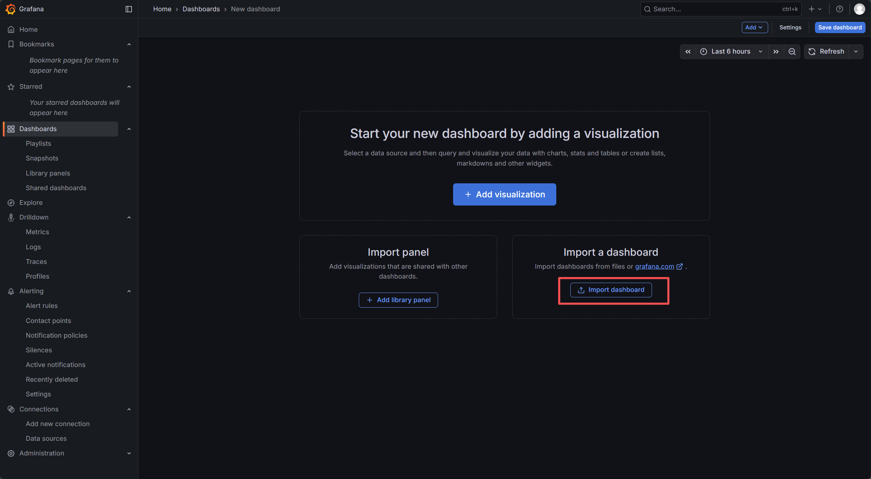Open the Explore compass item

pyautogui.click(x=31, y=202)
